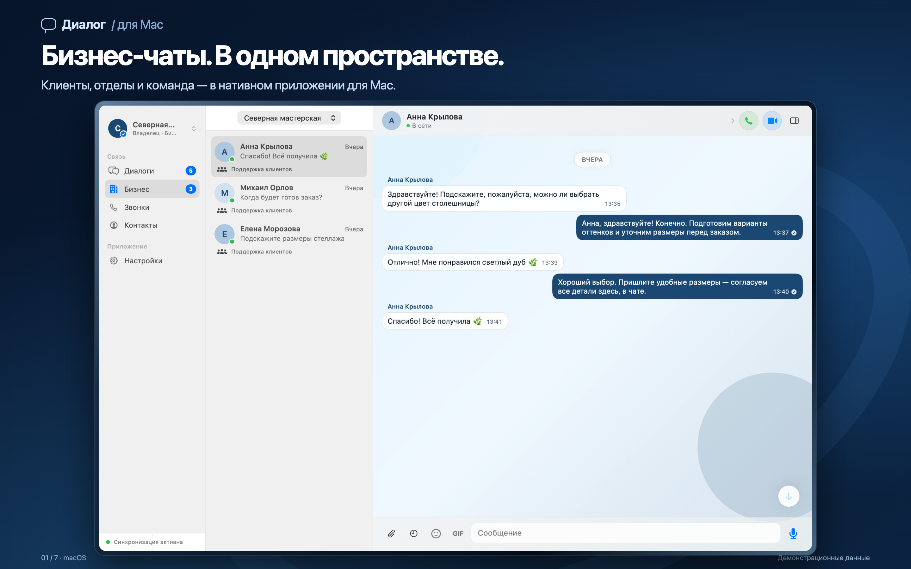Click the Контакты person icon
Screen dimensions: 911x569
[114, 225]
